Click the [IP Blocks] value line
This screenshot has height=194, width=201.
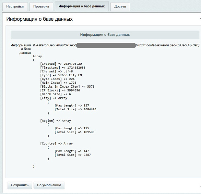pyautogui.click(x=60, y=90)
